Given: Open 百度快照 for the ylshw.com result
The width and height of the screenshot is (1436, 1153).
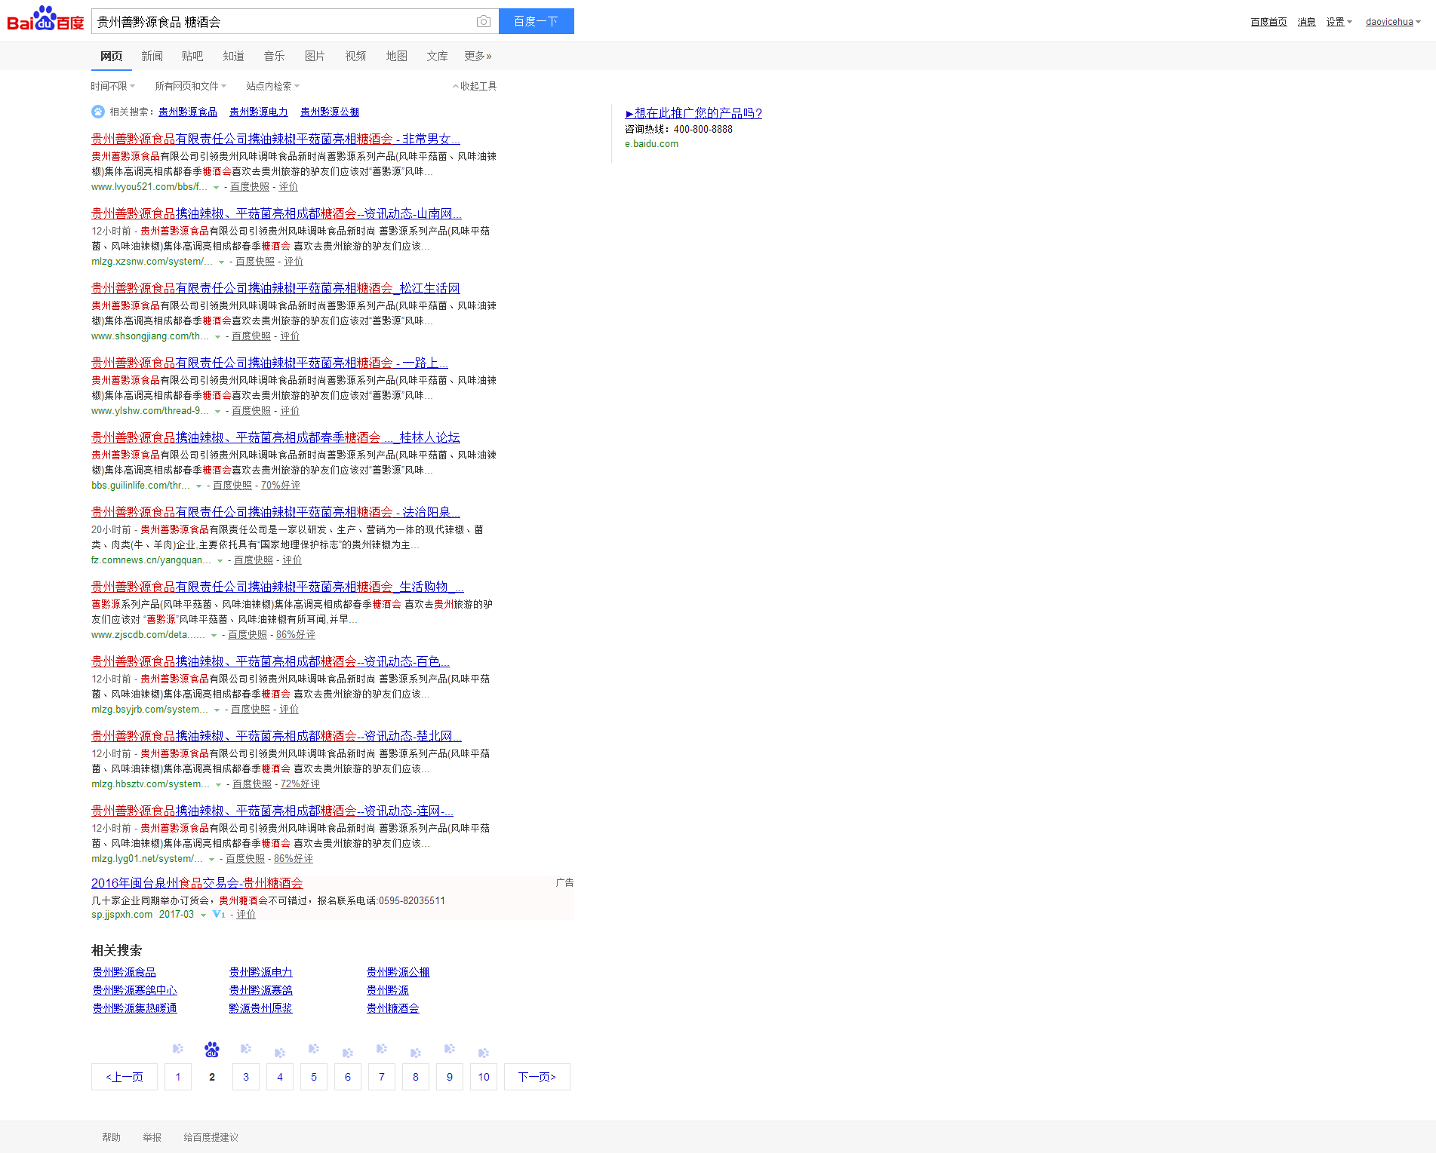Looking at the screenshot, I should pyautogui.click(x=251, y=411).
